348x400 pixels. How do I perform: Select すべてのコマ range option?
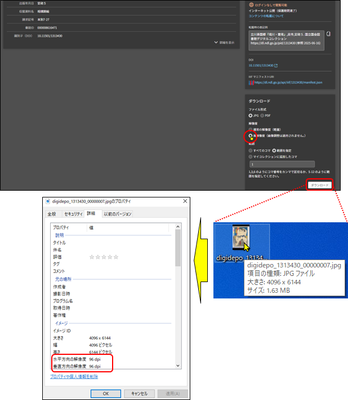tap(251, 151)
